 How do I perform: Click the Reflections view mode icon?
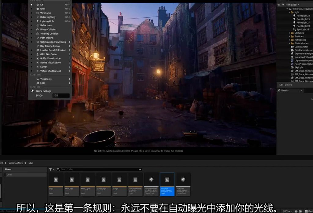pyautogui.click(x=38, y=25)
